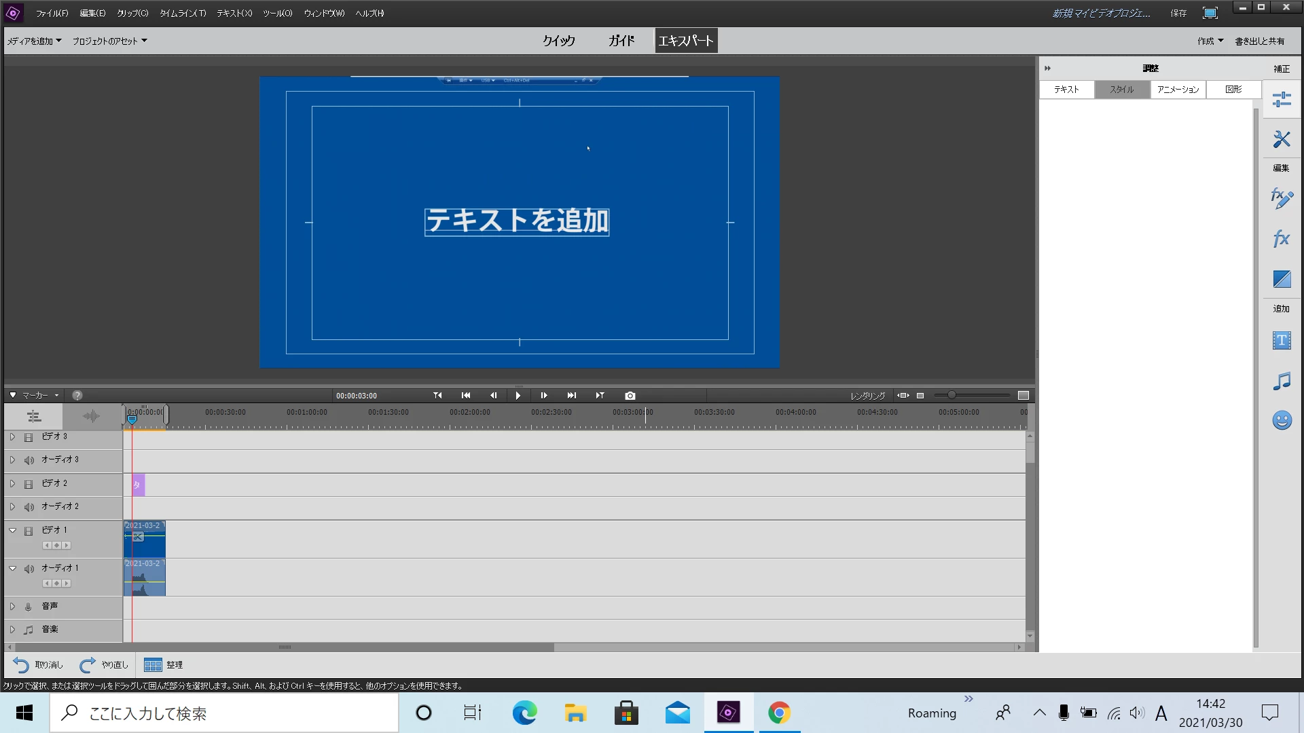
Task: Open the Tools scissors-wrench icon
Action: click(1282, 140)
